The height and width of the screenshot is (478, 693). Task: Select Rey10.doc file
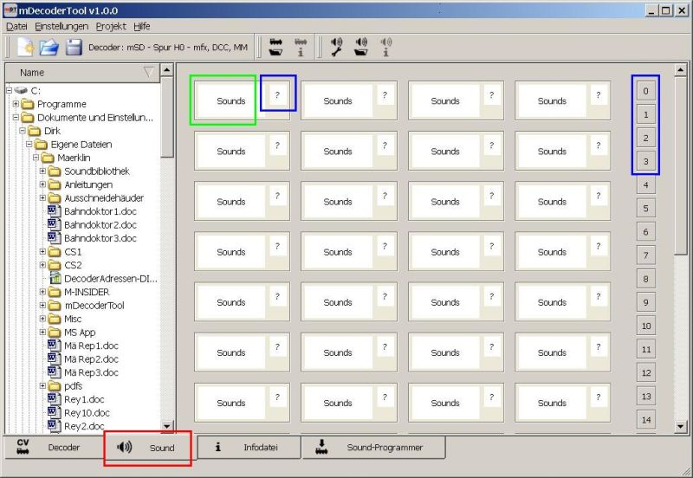point(79,412)
